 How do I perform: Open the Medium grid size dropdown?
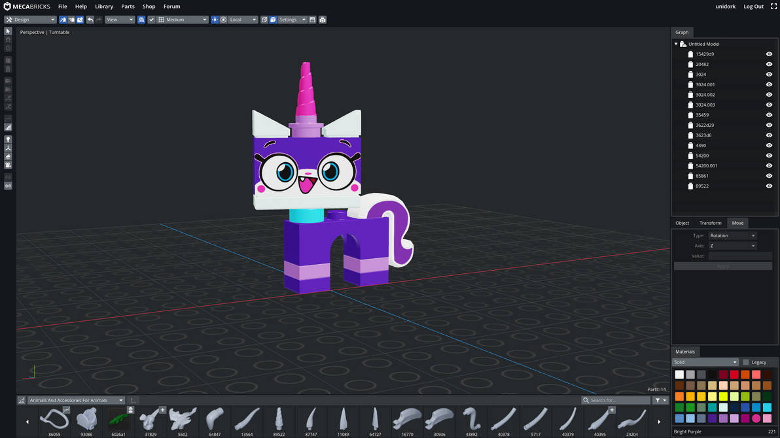pos(183,20)
